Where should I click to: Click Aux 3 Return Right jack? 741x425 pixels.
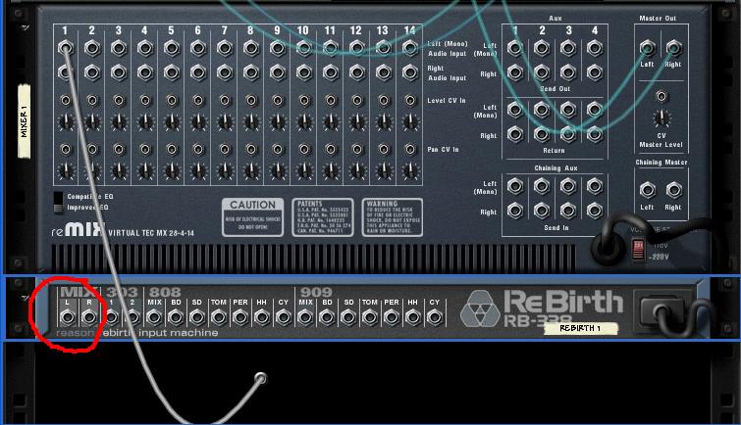(568, 134)
